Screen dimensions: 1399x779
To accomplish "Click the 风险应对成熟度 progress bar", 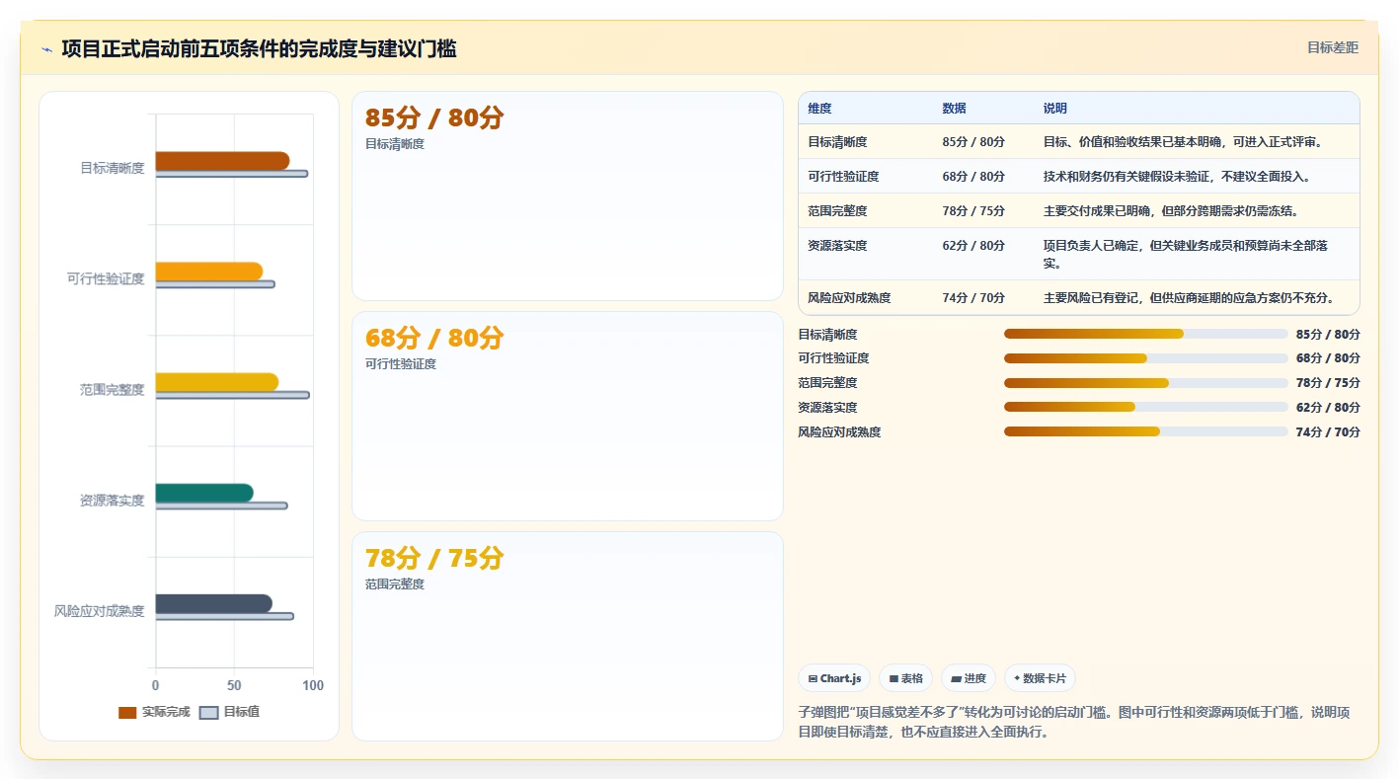I will click(x=1145, y=431).
